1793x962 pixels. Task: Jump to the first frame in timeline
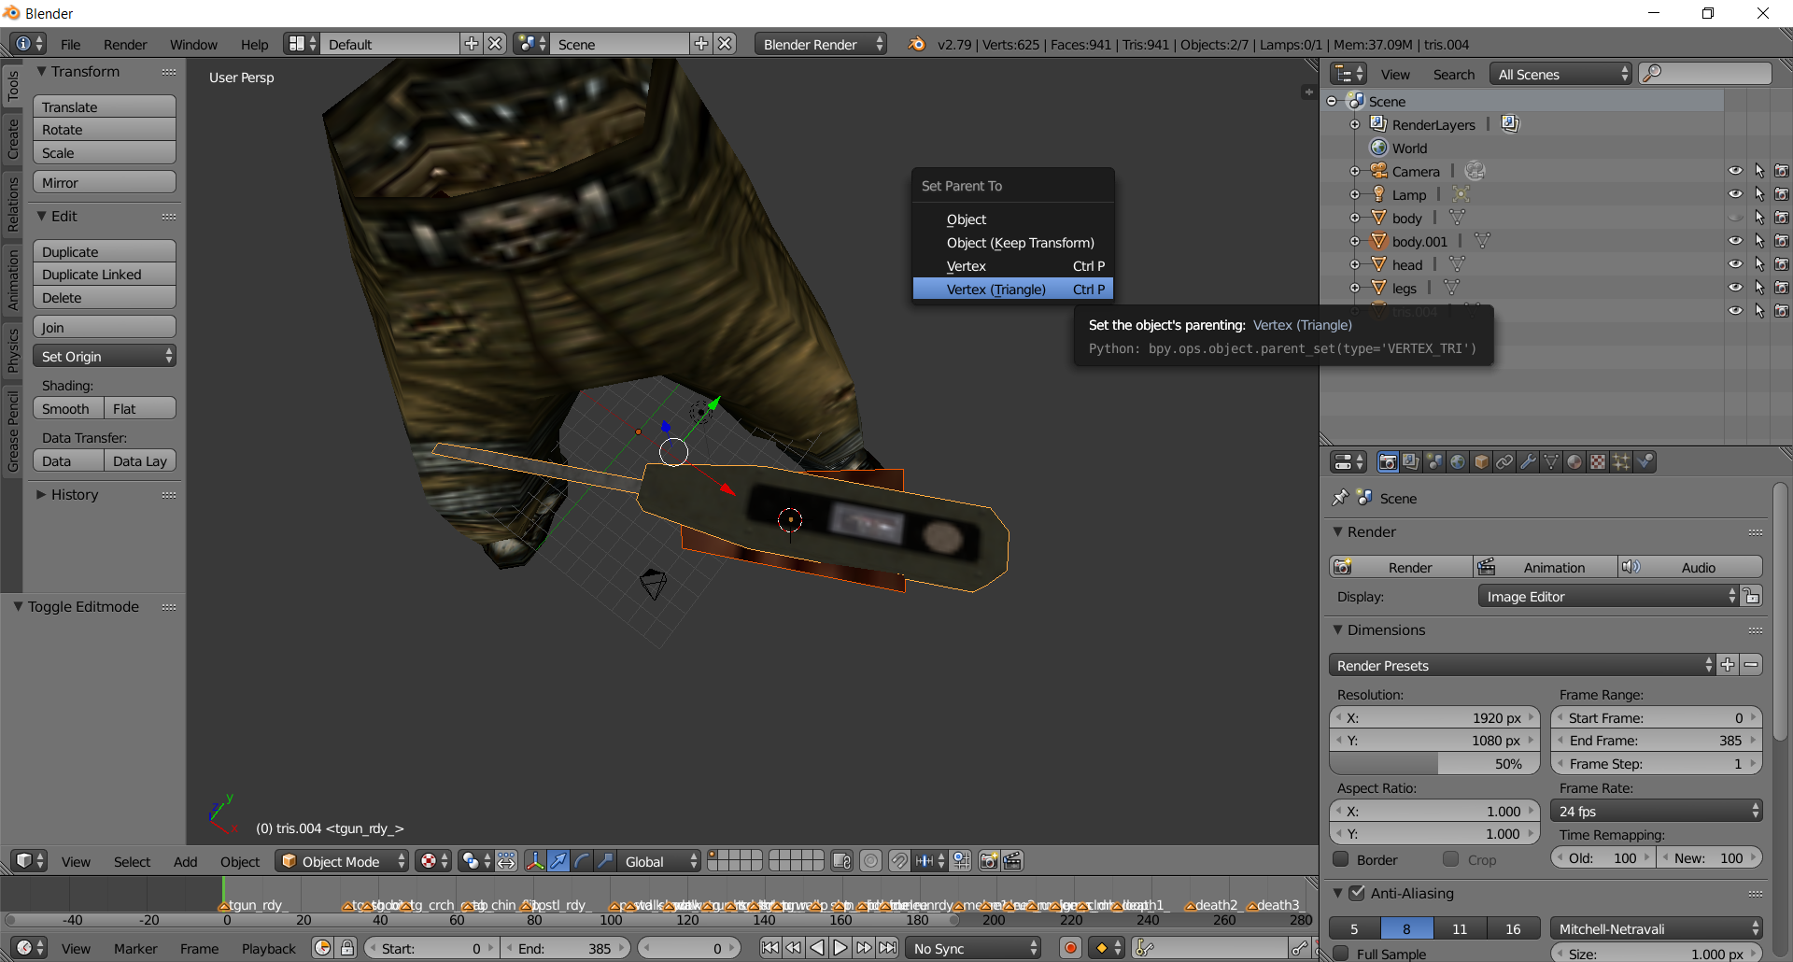pos(770,948)
